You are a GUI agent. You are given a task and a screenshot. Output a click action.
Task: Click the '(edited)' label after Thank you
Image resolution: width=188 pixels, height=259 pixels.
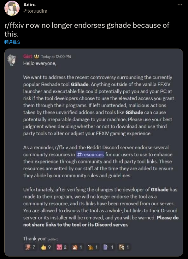[x=53, y=239]
